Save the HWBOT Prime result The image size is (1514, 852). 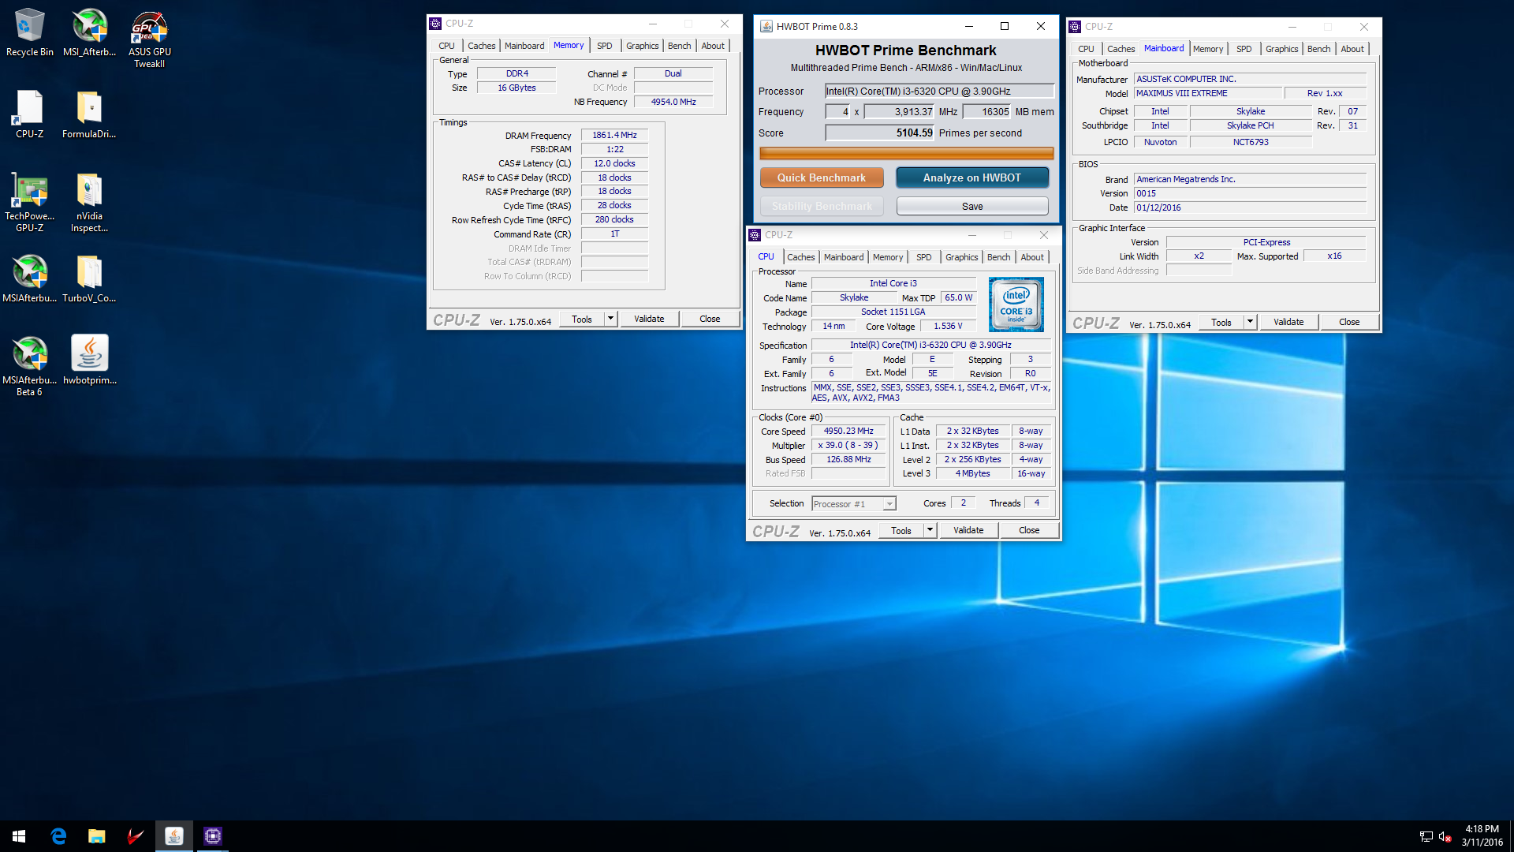tap(972, 207)
